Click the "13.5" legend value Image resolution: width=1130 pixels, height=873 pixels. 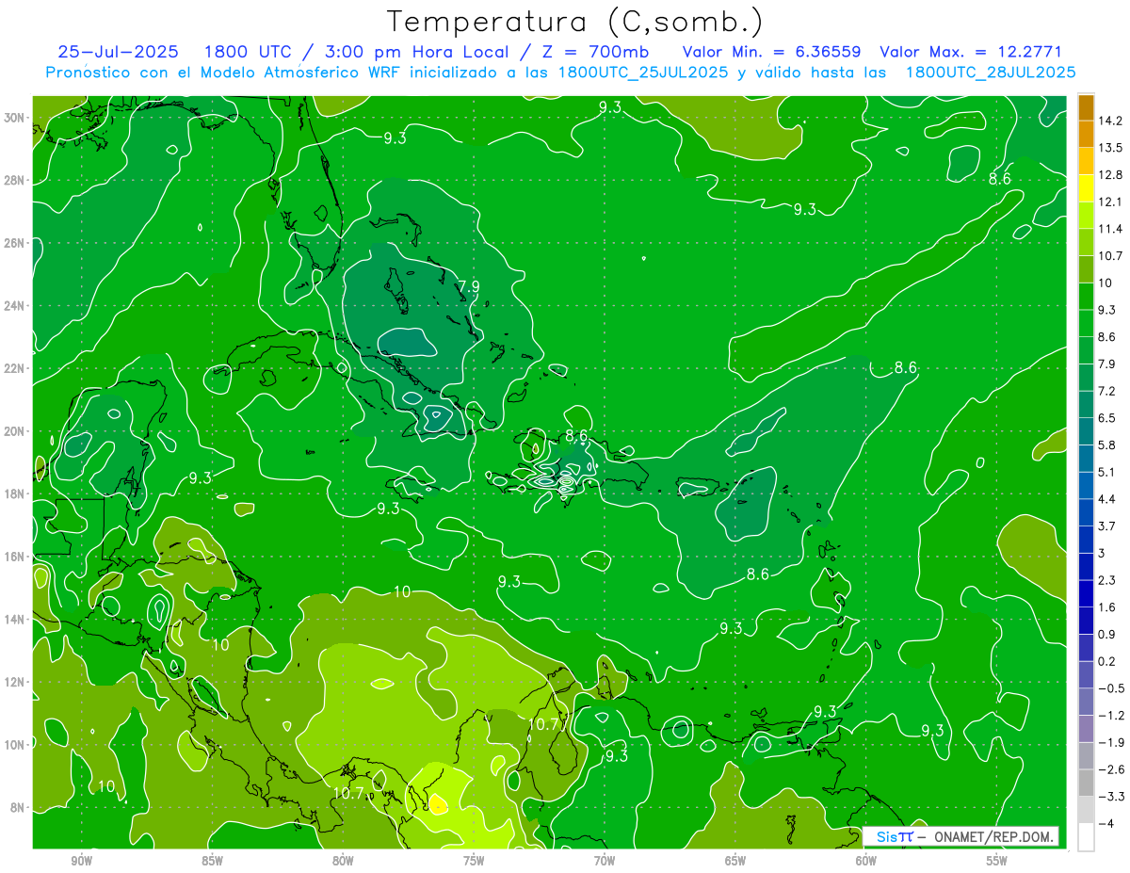click(x=1109, y=148)
